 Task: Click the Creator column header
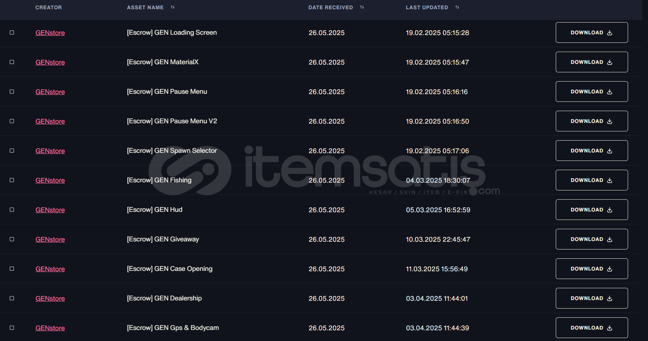pyautogui.click(x=48, y=7)
